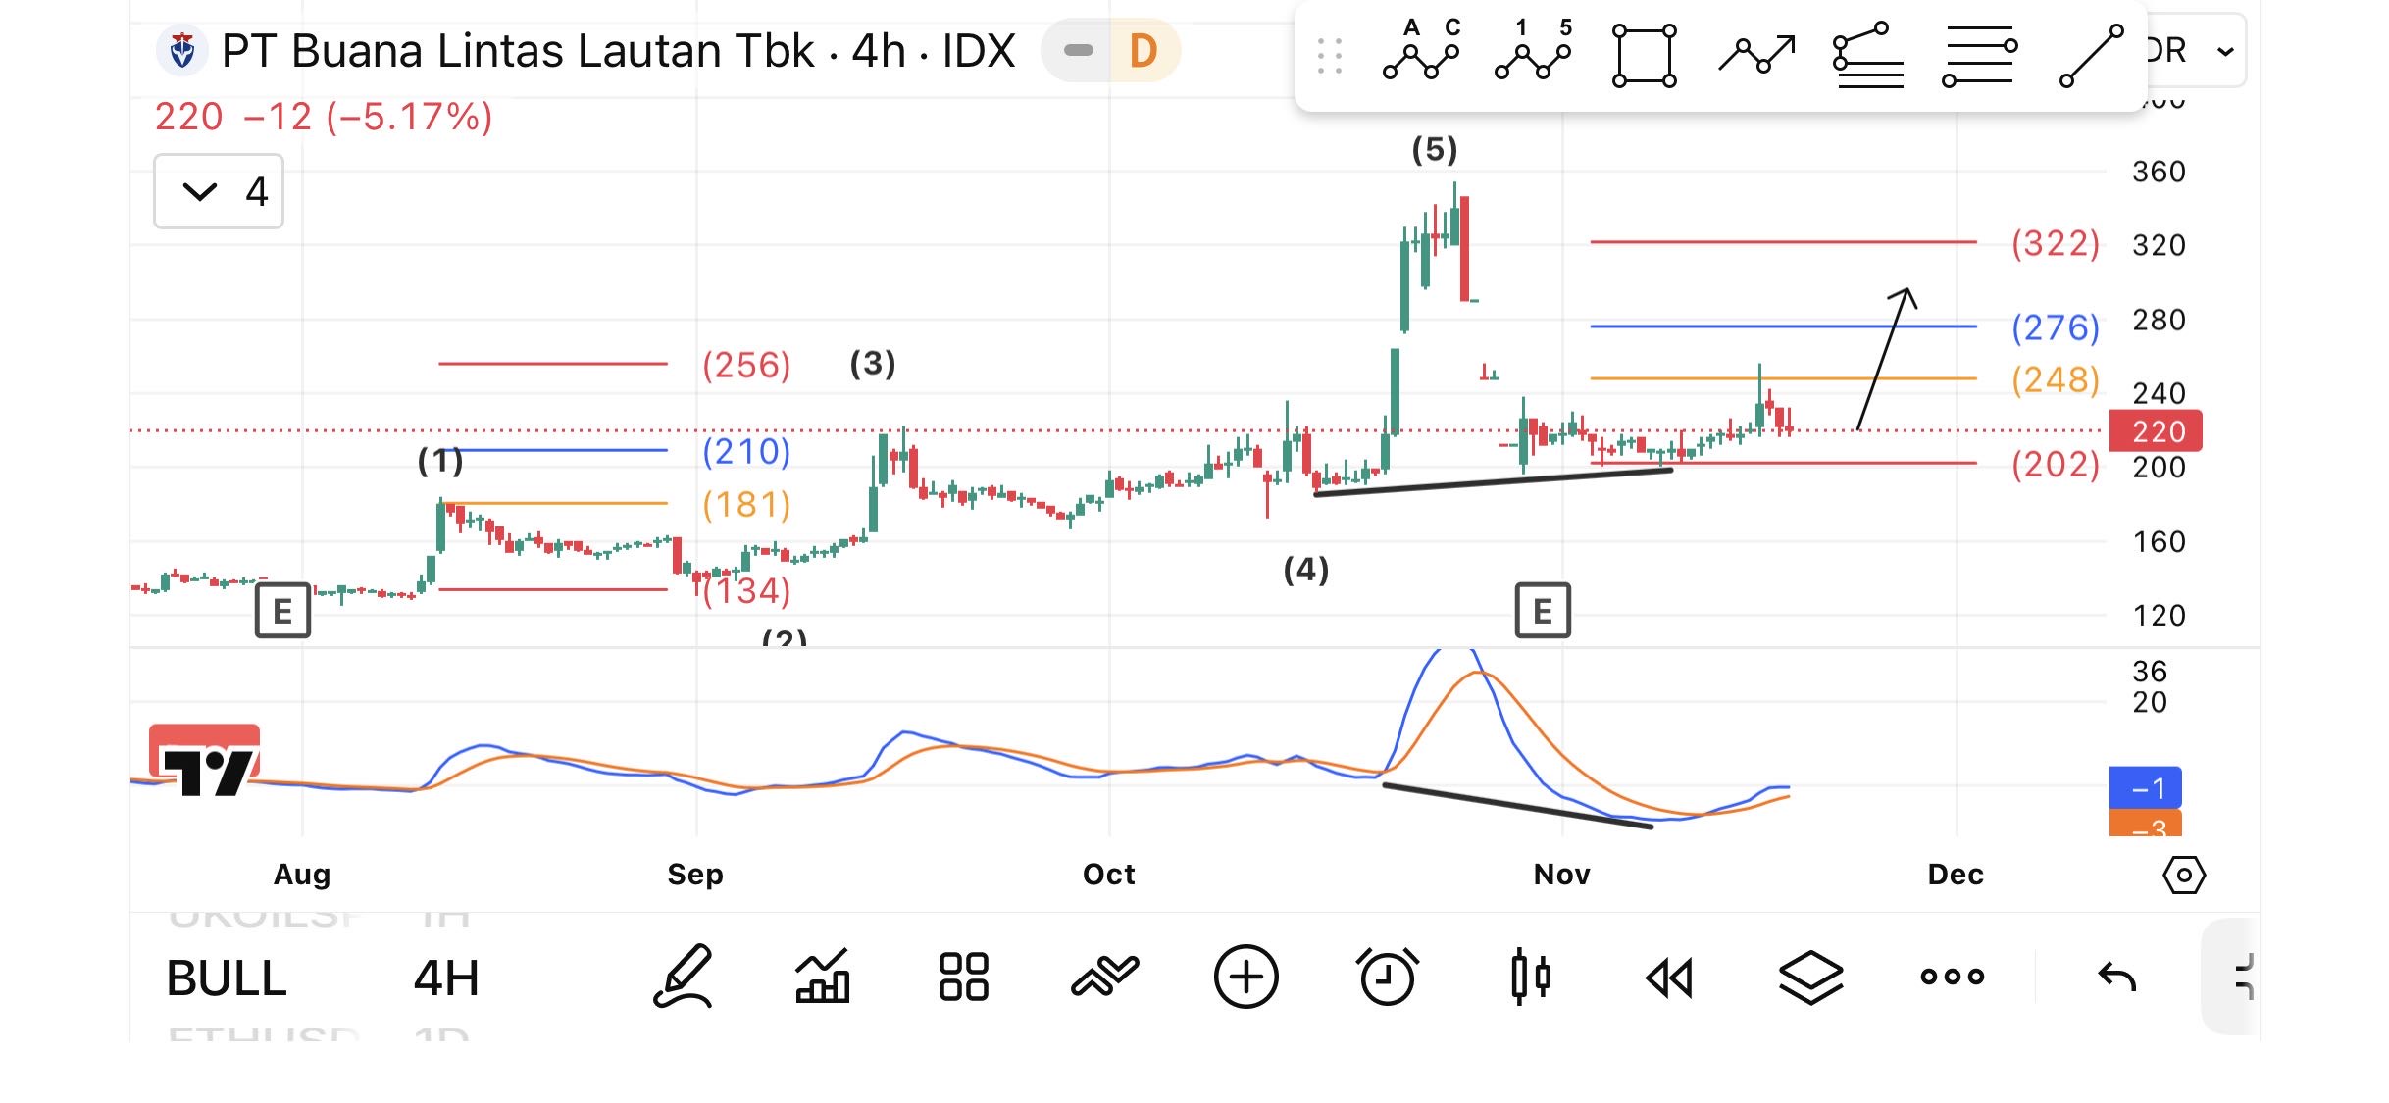Select the rectangle drawing tool
2389x1103 pixels.
[1645, 57]
